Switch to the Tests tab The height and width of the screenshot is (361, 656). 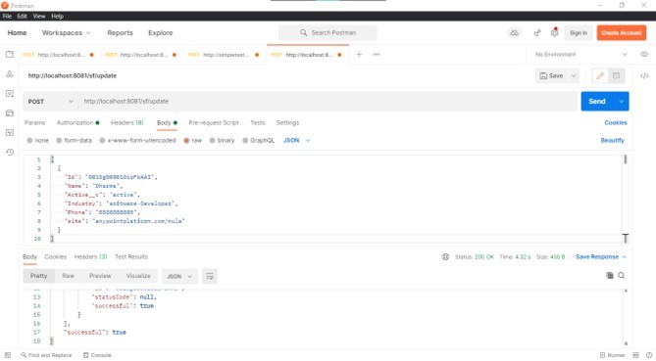pyautogui.click(x=258, y=122)
